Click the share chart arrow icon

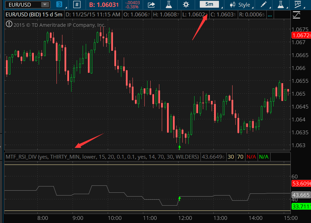[x=151, y=5]
